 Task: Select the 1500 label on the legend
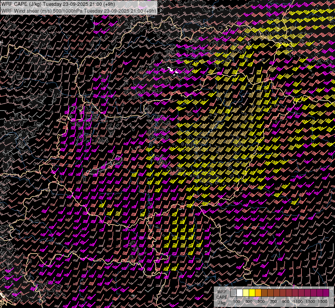322,301
